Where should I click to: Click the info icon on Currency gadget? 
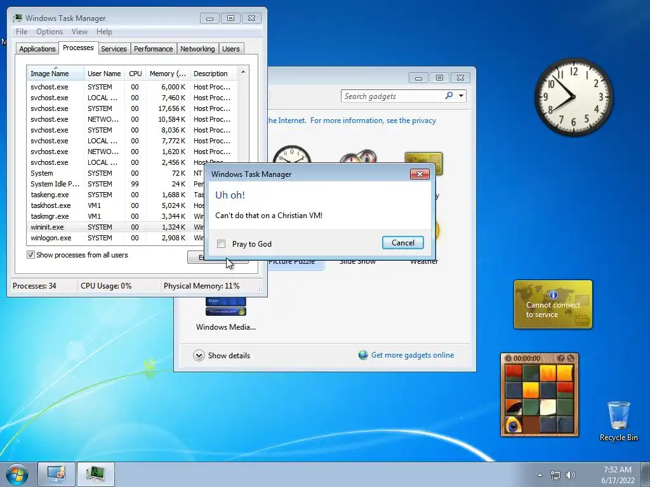pos(553,295)
